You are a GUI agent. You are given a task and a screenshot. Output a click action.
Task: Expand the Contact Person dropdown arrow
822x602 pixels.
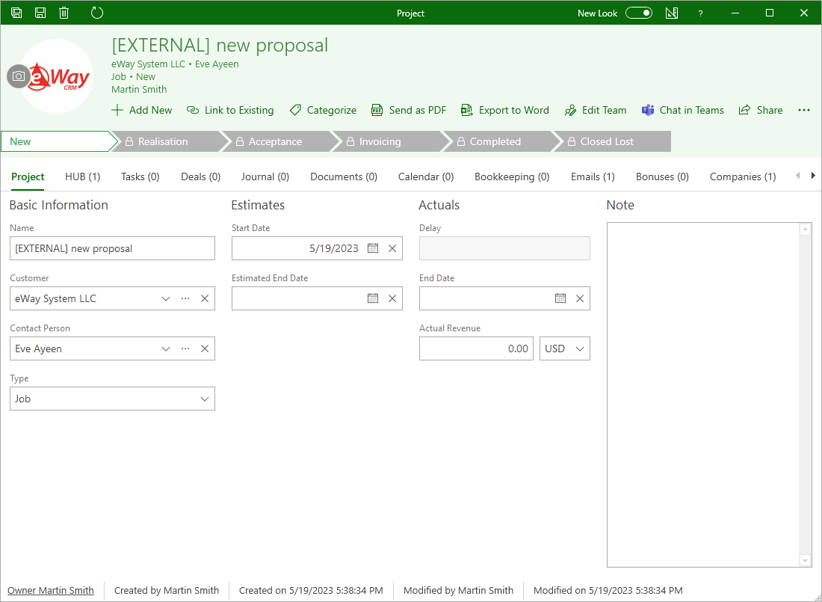[x=166, y=349]
